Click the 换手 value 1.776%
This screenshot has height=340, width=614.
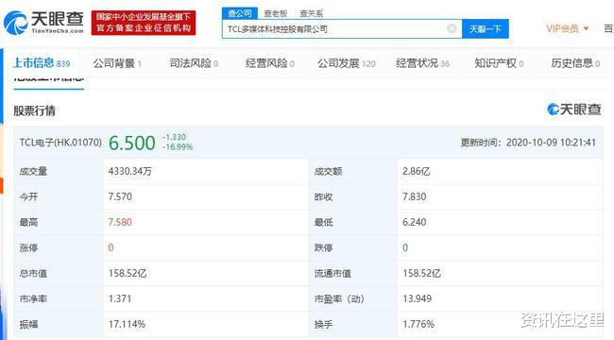point(418,324)
